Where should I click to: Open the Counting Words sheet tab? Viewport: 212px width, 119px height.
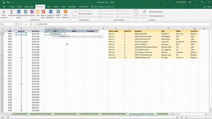pos(20,114)
